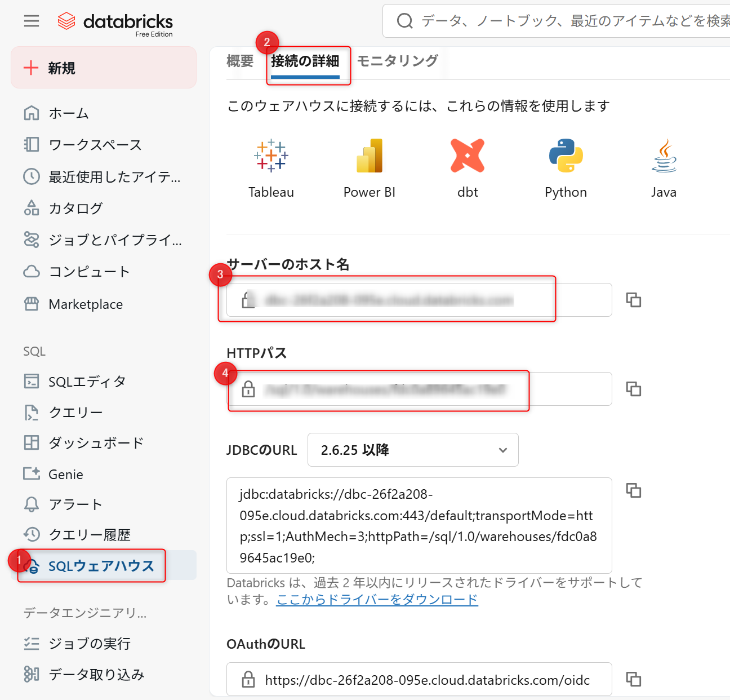This screenshot has height=700, width=730.
Task: Open Genie label in sidebar
Action: click(66, 475)
